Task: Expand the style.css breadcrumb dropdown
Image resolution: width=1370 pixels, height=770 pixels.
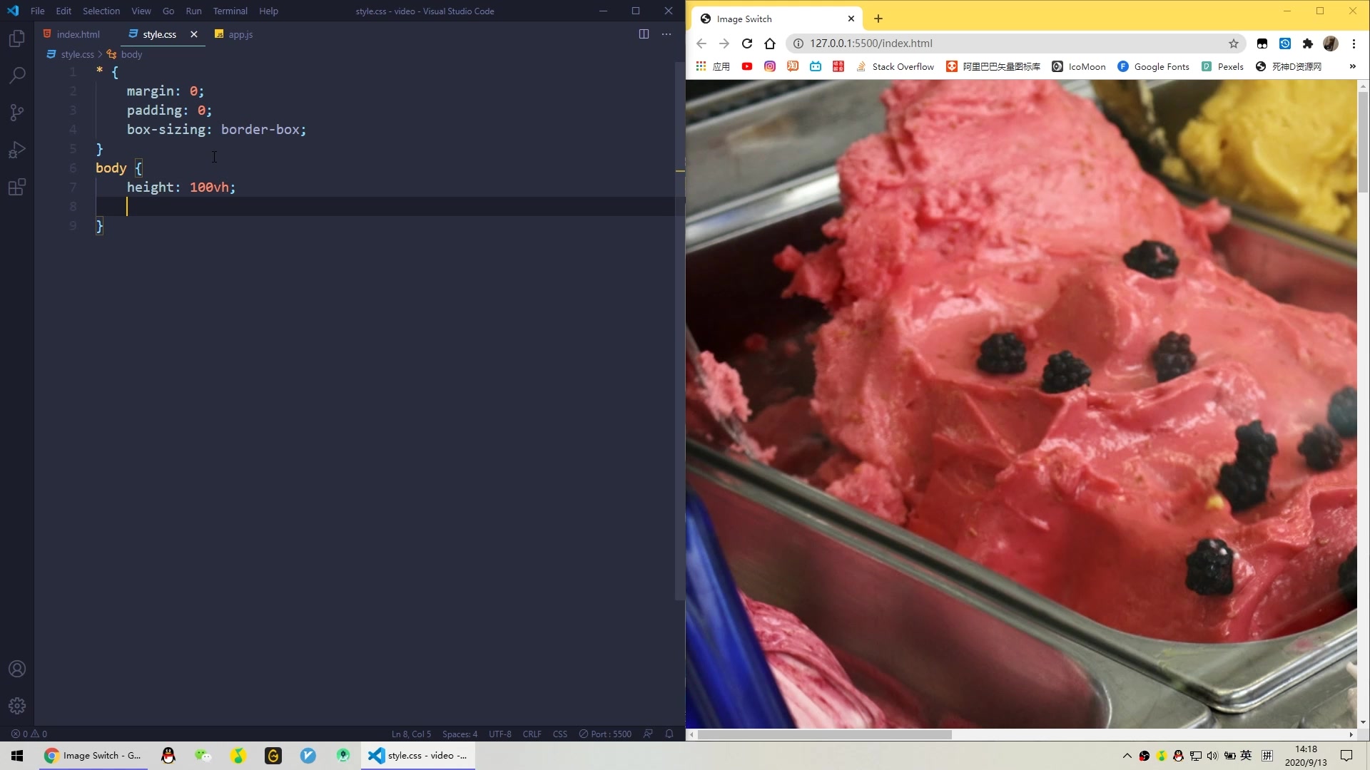Action: pos(77,53)
